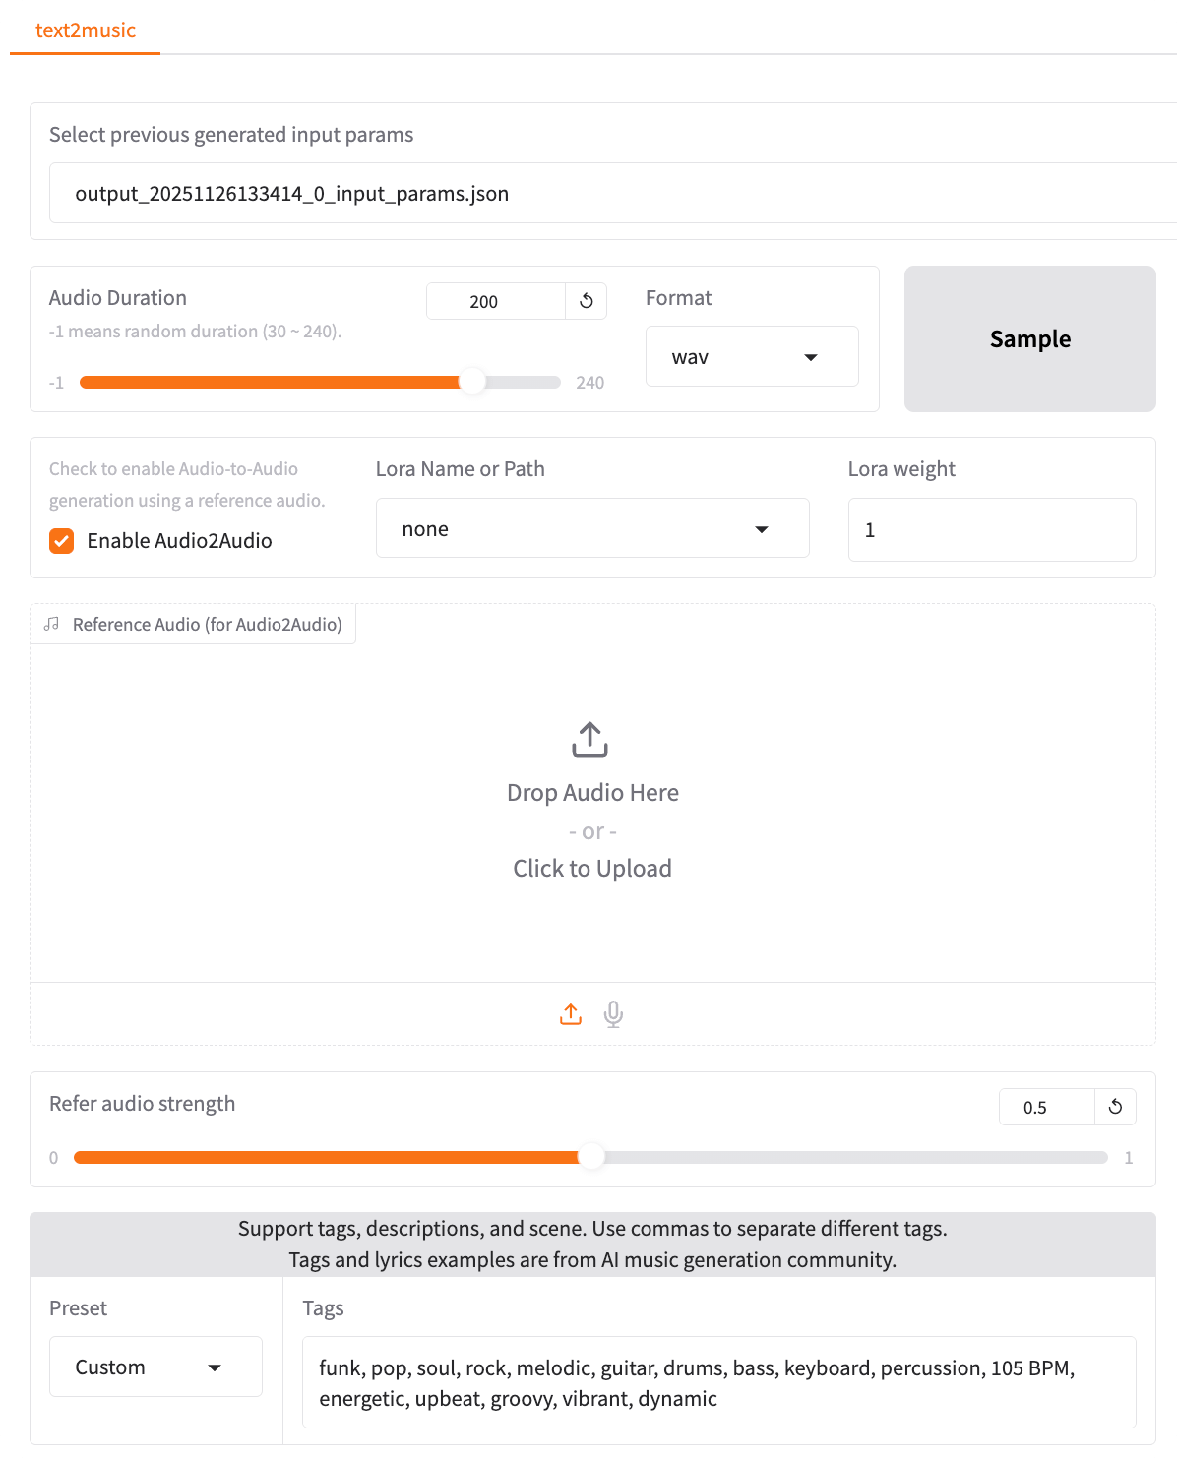The image size is (1177, 1458).
Task: Switch to microphone recording input
Action: click(x=613, y=1014)
